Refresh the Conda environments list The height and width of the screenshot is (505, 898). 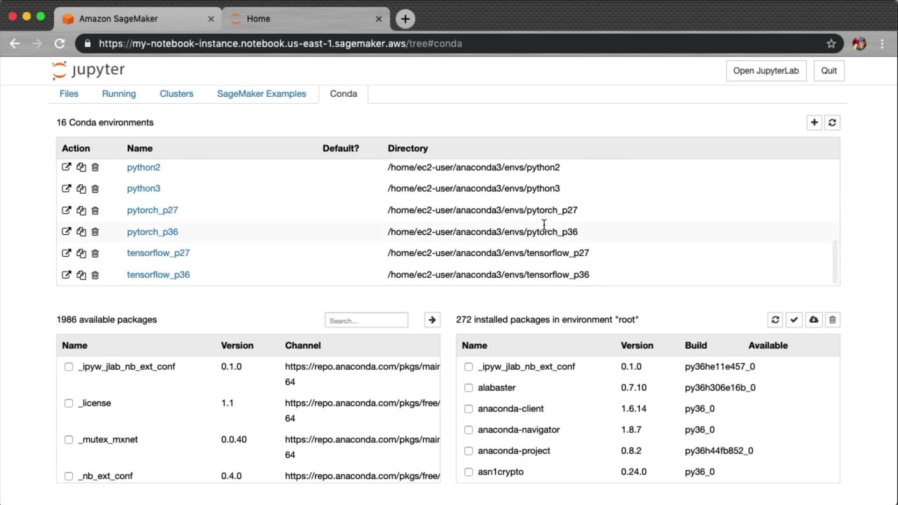coord(832,123)
